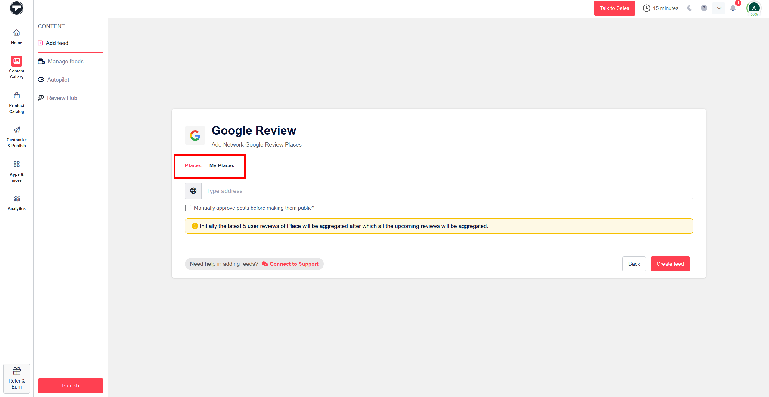Open Autopilot settings
The image size is (769, 397).
(x=58, y=80)
